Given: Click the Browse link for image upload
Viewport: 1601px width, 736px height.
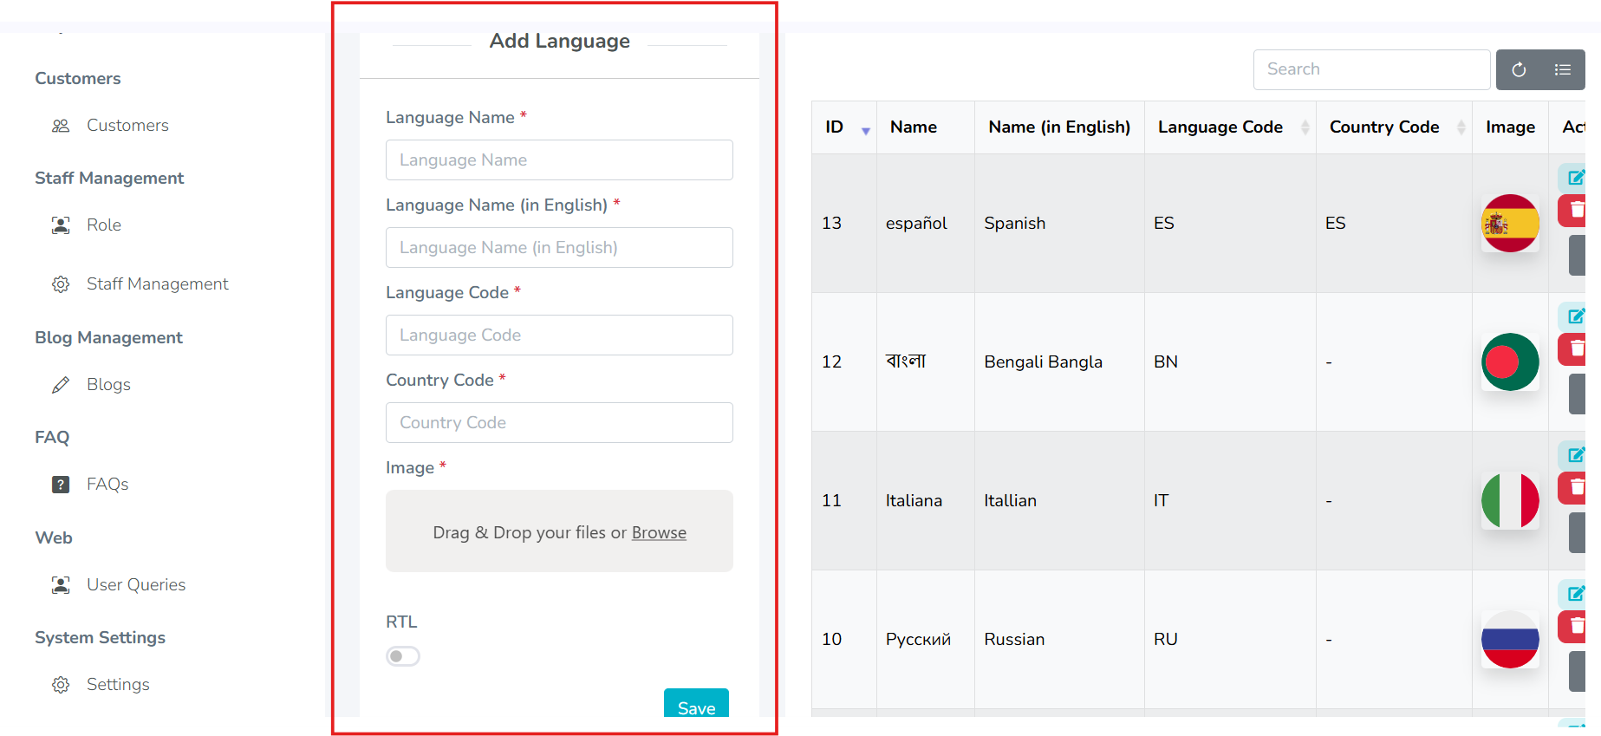Looking at the screenshot, I should pos(659,533).
